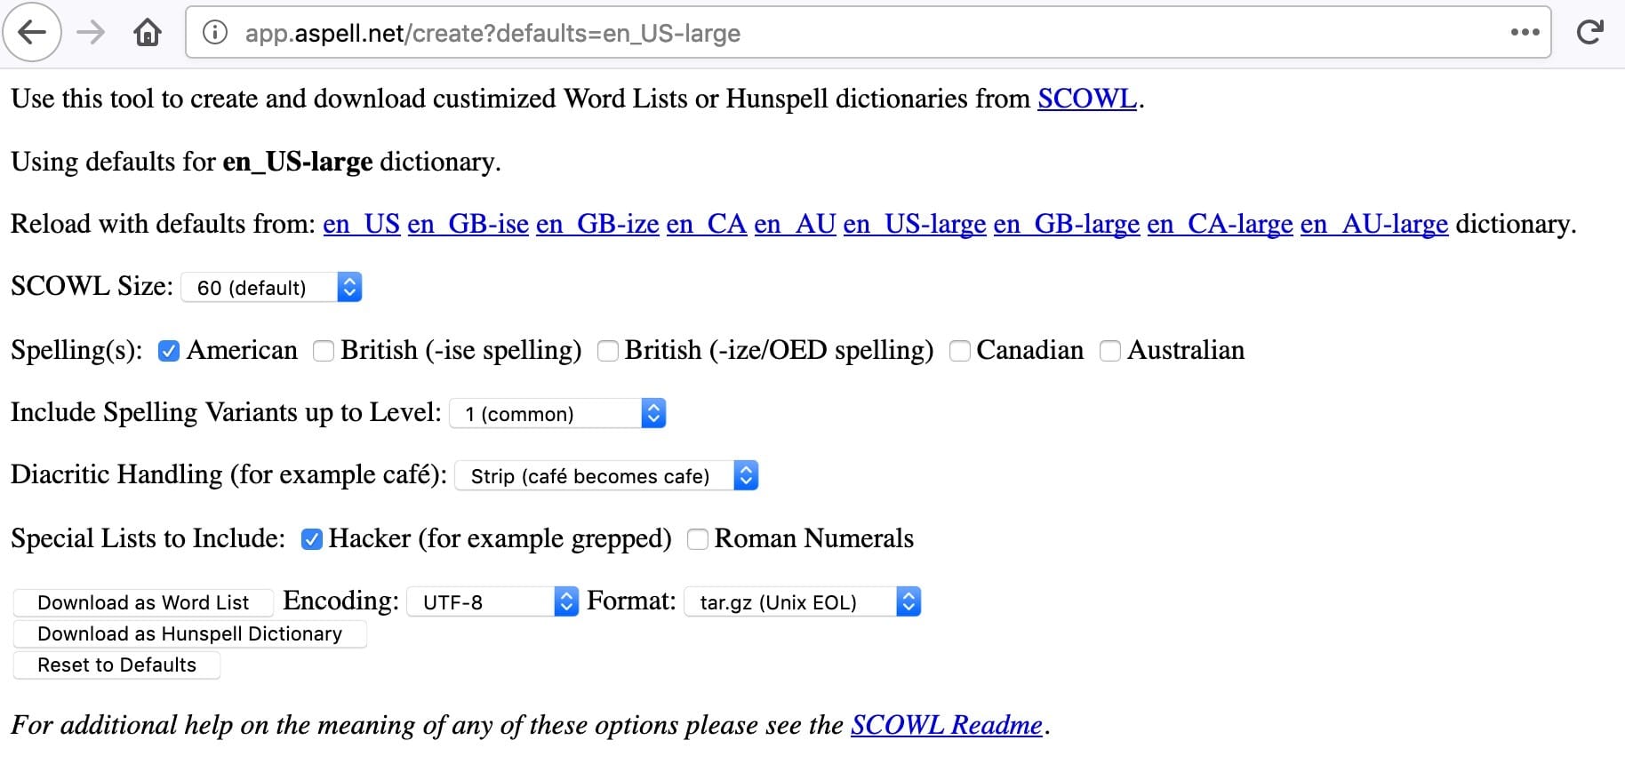
Task: Open the SCOWL Readme link
Action: (945, 726)
